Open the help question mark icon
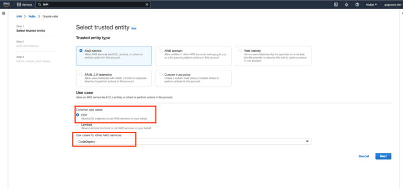Image resolution: width=403 pixels, height=189 pixels. click(357, 5)
